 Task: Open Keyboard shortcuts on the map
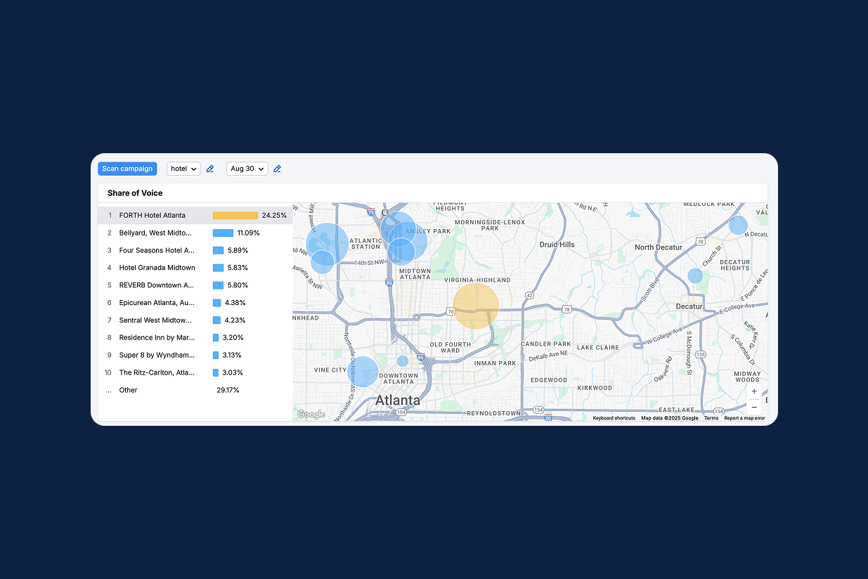(x=614, y=418)
